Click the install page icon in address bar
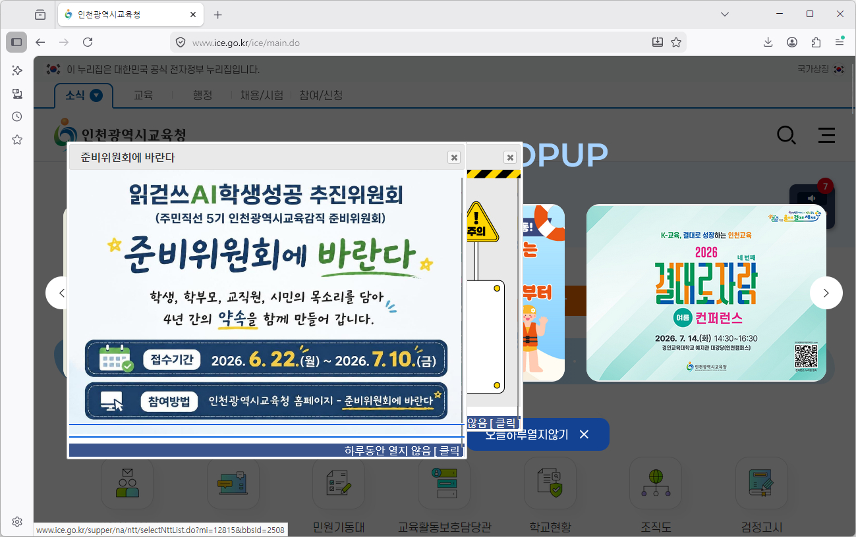The height and width of the screenshot is (537, 856). [x=657, y=42]
